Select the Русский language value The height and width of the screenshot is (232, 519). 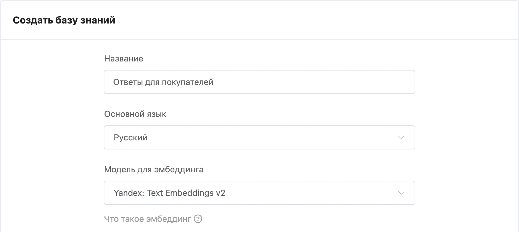click(x=131, y=138)
